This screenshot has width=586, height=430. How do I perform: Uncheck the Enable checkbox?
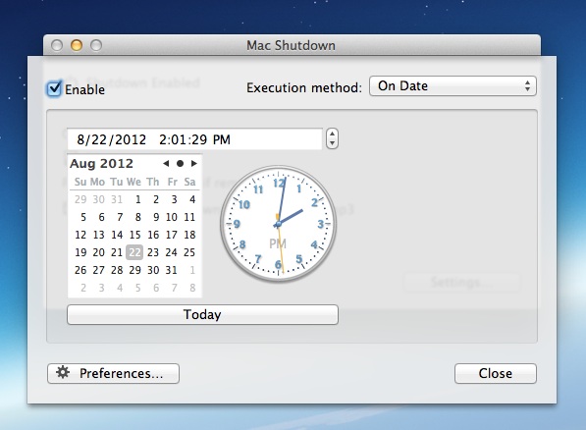pyautogui.click(x=54, y=89)
